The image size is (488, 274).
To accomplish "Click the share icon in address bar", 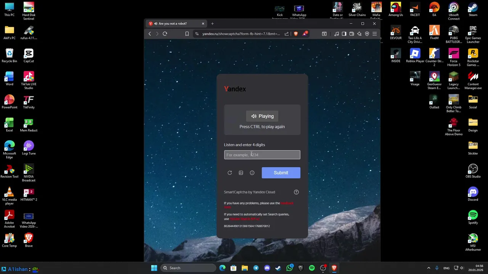I will (x=287, y=34).
